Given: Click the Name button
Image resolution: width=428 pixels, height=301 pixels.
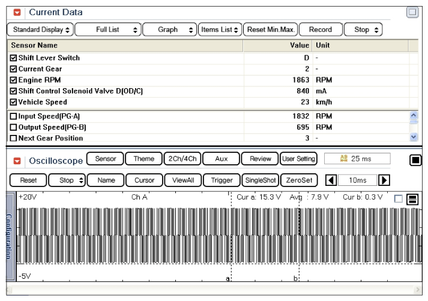Looking at the screenshot, I should click(x=106, y=180).
